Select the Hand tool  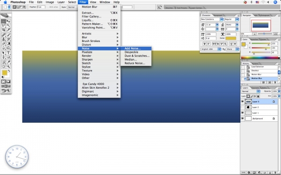(x=3, y=66)
